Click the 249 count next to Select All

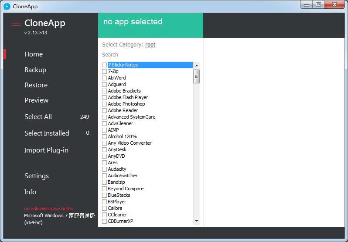pos(85,117)
